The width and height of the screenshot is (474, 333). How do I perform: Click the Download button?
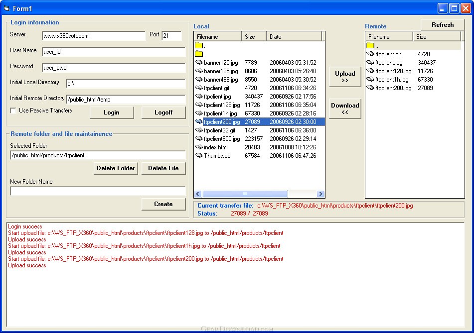point(345,109)
